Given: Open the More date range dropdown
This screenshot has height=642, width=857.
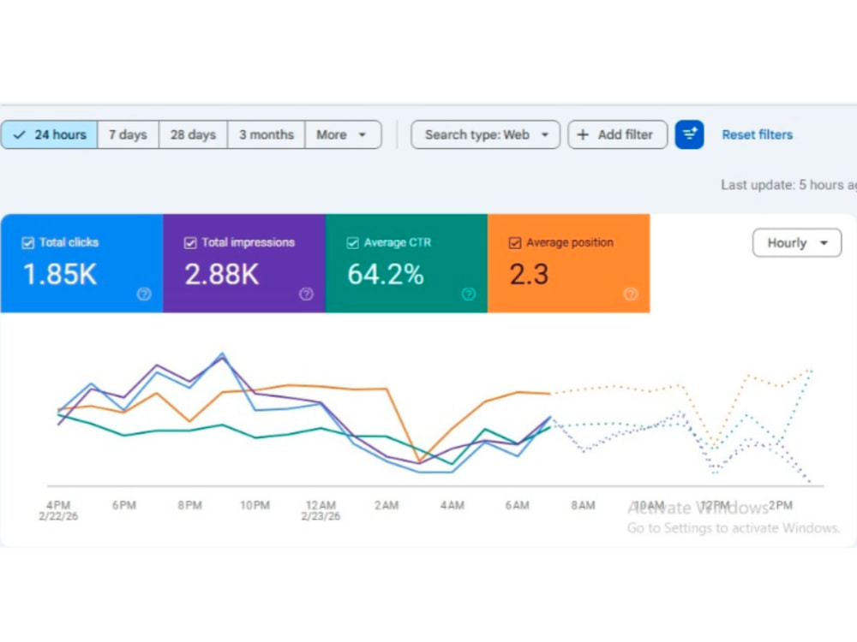Looking at the screenshot, I should point(343,134).
